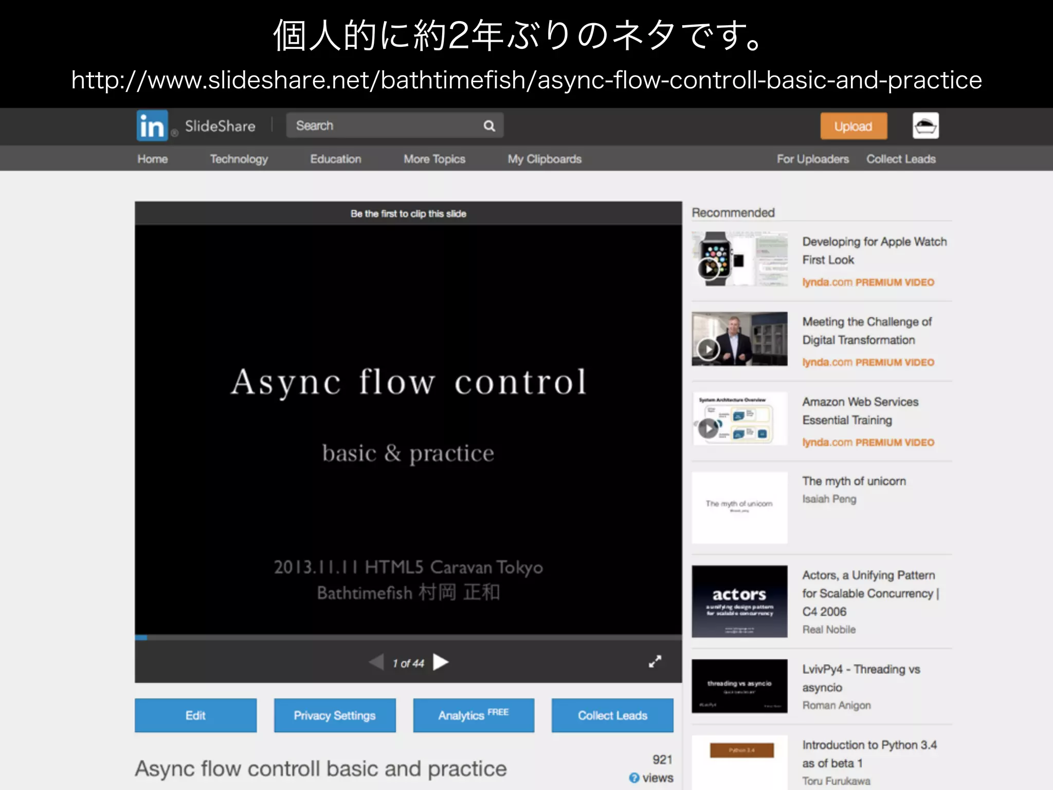Click the slide progress bar
Image resolution: width=1053 pixels, height=790 pixels.
[408, 638]
